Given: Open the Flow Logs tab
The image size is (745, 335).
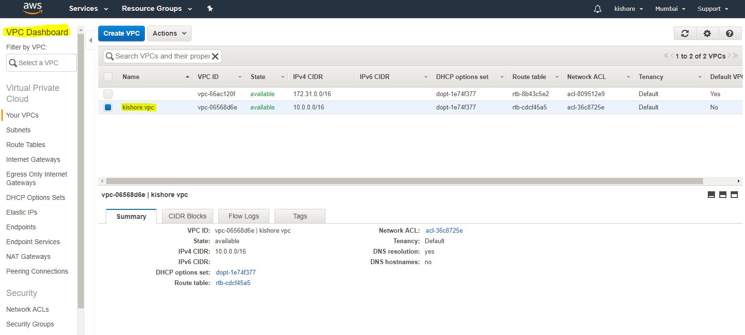Looking at the screenshot, I should [x=244, y=216].
